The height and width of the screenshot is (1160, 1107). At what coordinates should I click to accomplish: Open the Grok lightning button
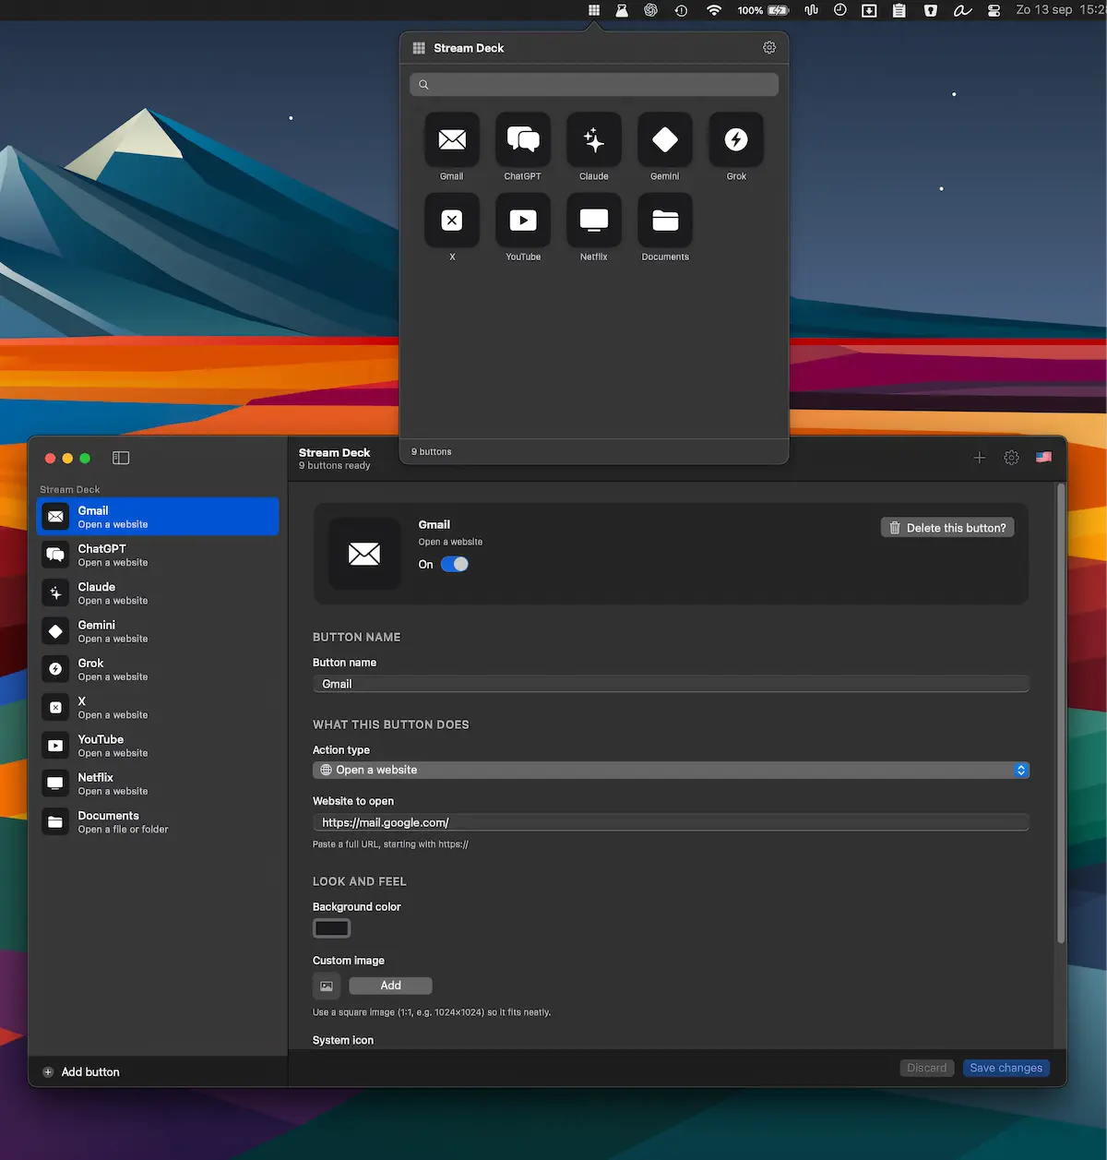736,140
